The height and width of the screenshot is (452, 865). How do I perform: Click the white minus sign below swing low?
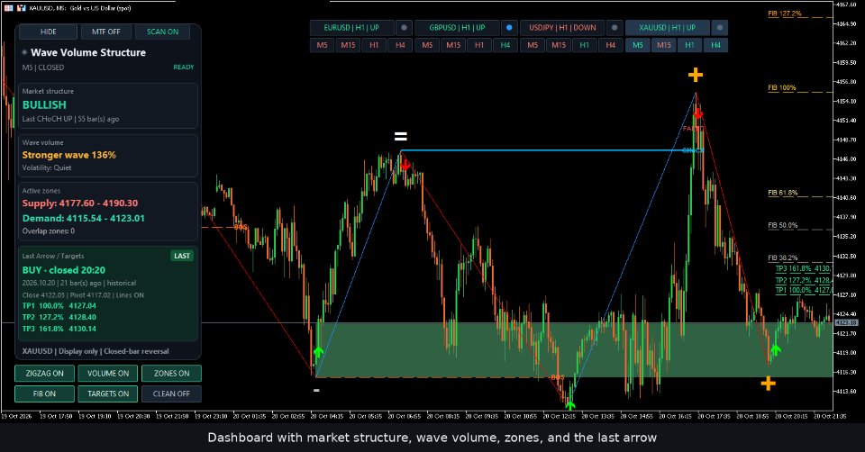coord(316,391)
